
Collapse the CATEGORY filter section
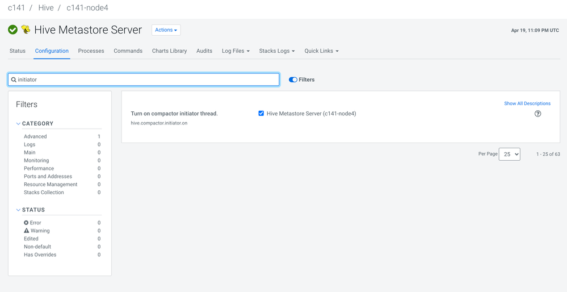[x=18, y=124]
